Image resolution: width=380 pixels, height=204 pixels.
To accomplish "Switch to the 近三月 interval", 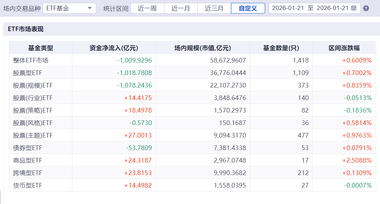I will [x=214, y=9].
